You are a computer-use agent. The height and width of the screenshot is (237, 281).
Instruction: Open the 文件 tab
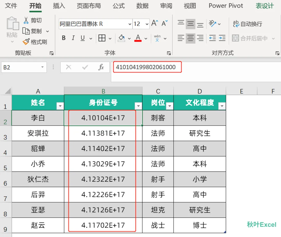(x=11, y=6)
